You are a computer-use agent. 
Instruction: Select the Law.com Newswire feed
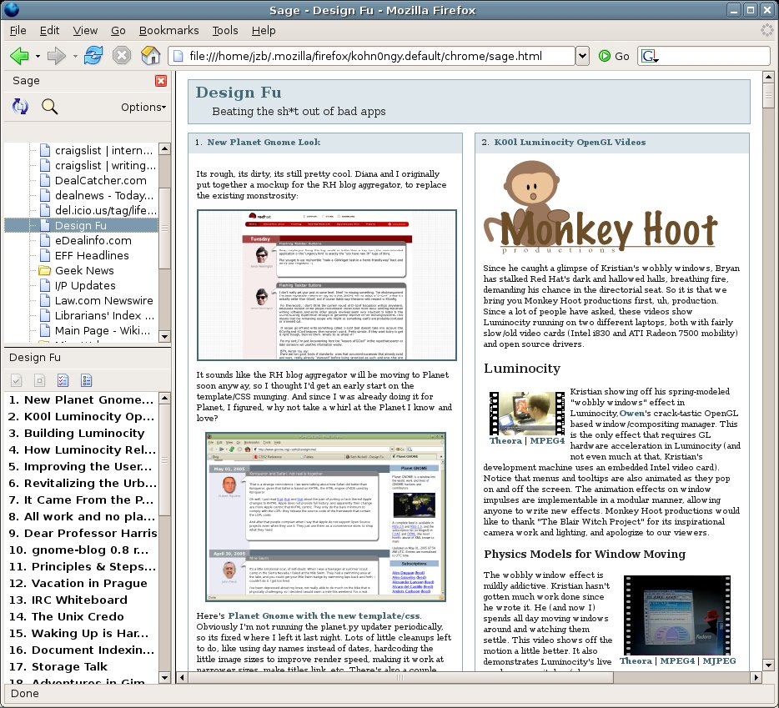[103, 300]
